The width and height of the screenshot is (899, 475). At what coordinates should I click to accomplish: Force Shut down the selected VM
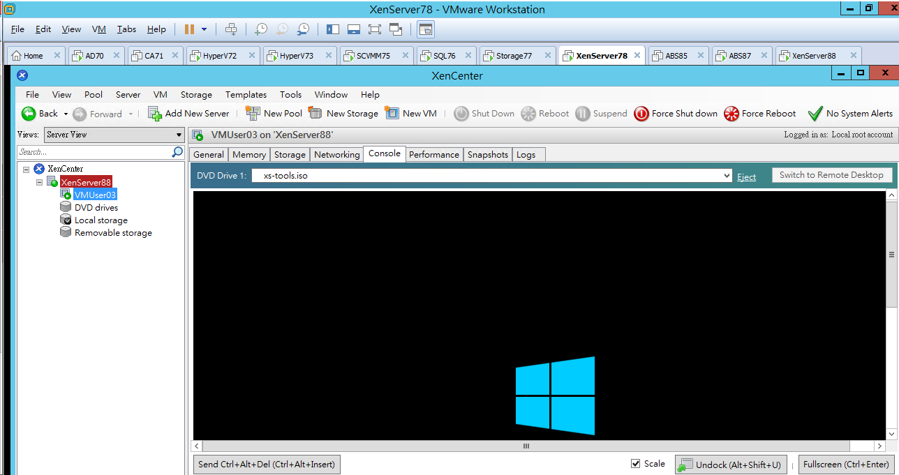(676, 114)
